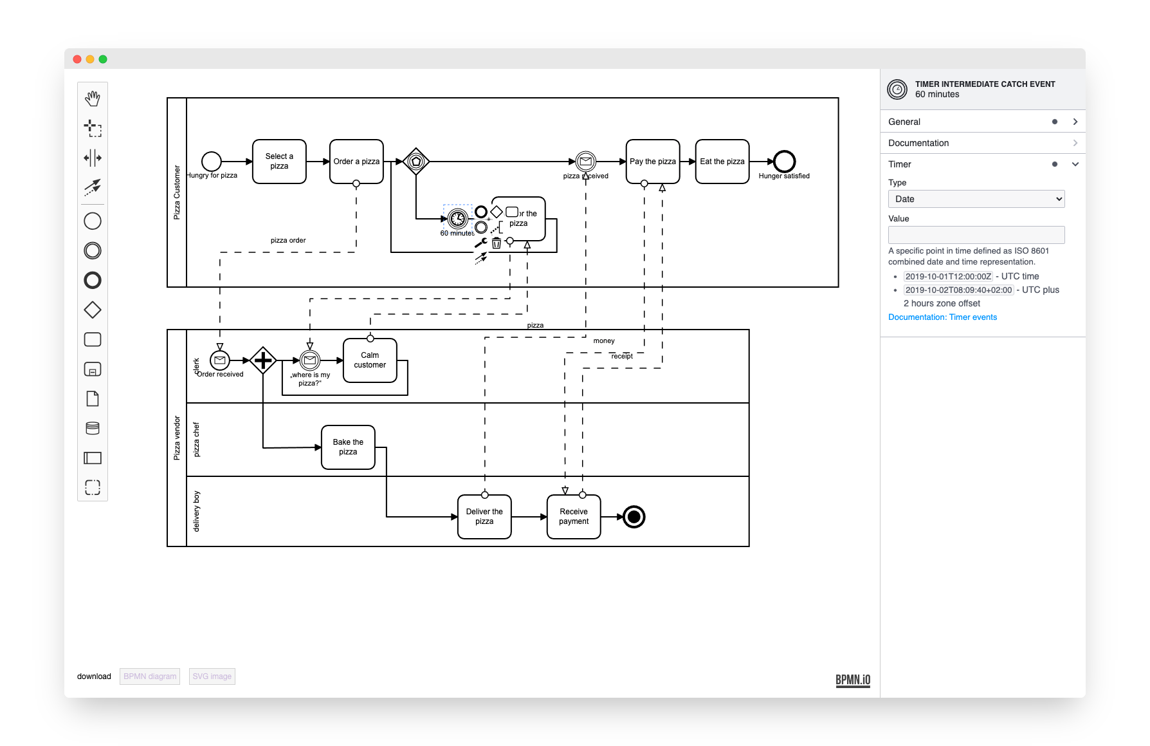Append gateway from context pad

click(497, 212)
